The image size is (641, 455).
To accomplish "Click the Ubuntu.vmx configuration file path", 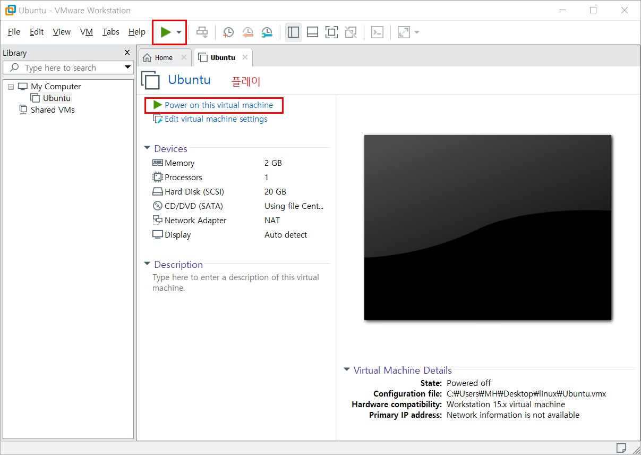I will coord(526,394).
